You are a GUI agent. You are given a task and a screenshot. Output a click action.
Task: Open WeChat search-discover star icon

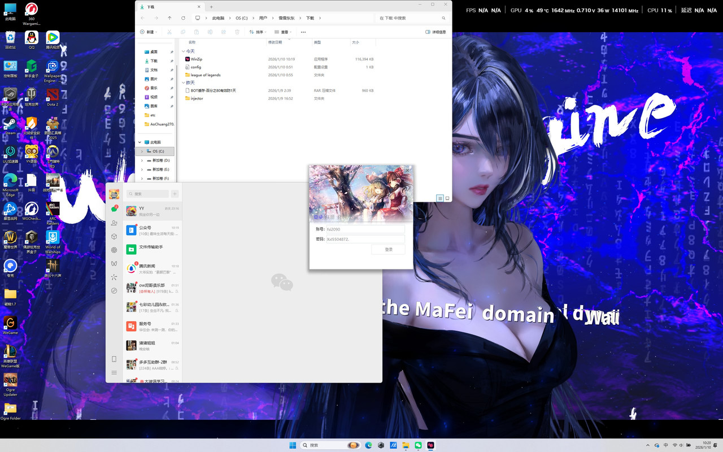(114, 277)
